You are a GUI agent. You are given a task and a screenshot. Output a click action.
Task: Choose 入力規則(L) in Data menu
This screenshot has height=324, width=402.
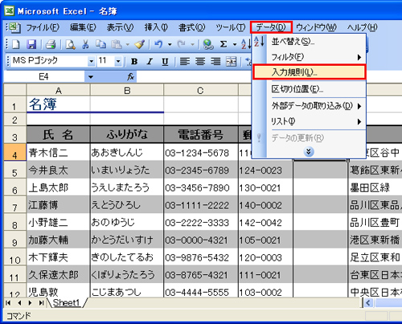pos(309,72)
